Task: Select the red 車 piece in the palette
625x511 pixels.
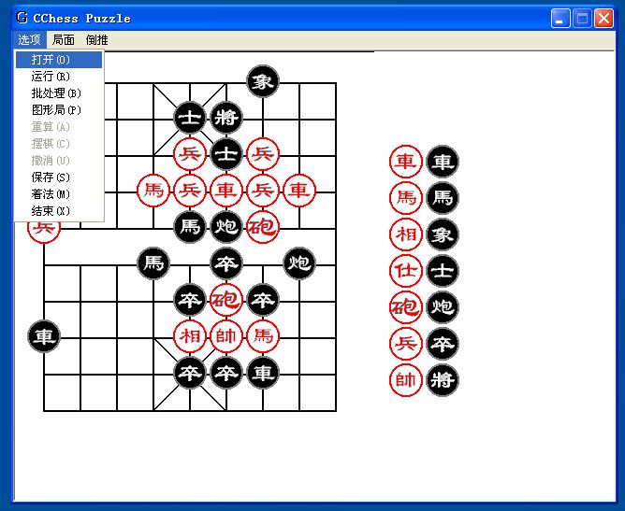Action: (x=405, y=162)
